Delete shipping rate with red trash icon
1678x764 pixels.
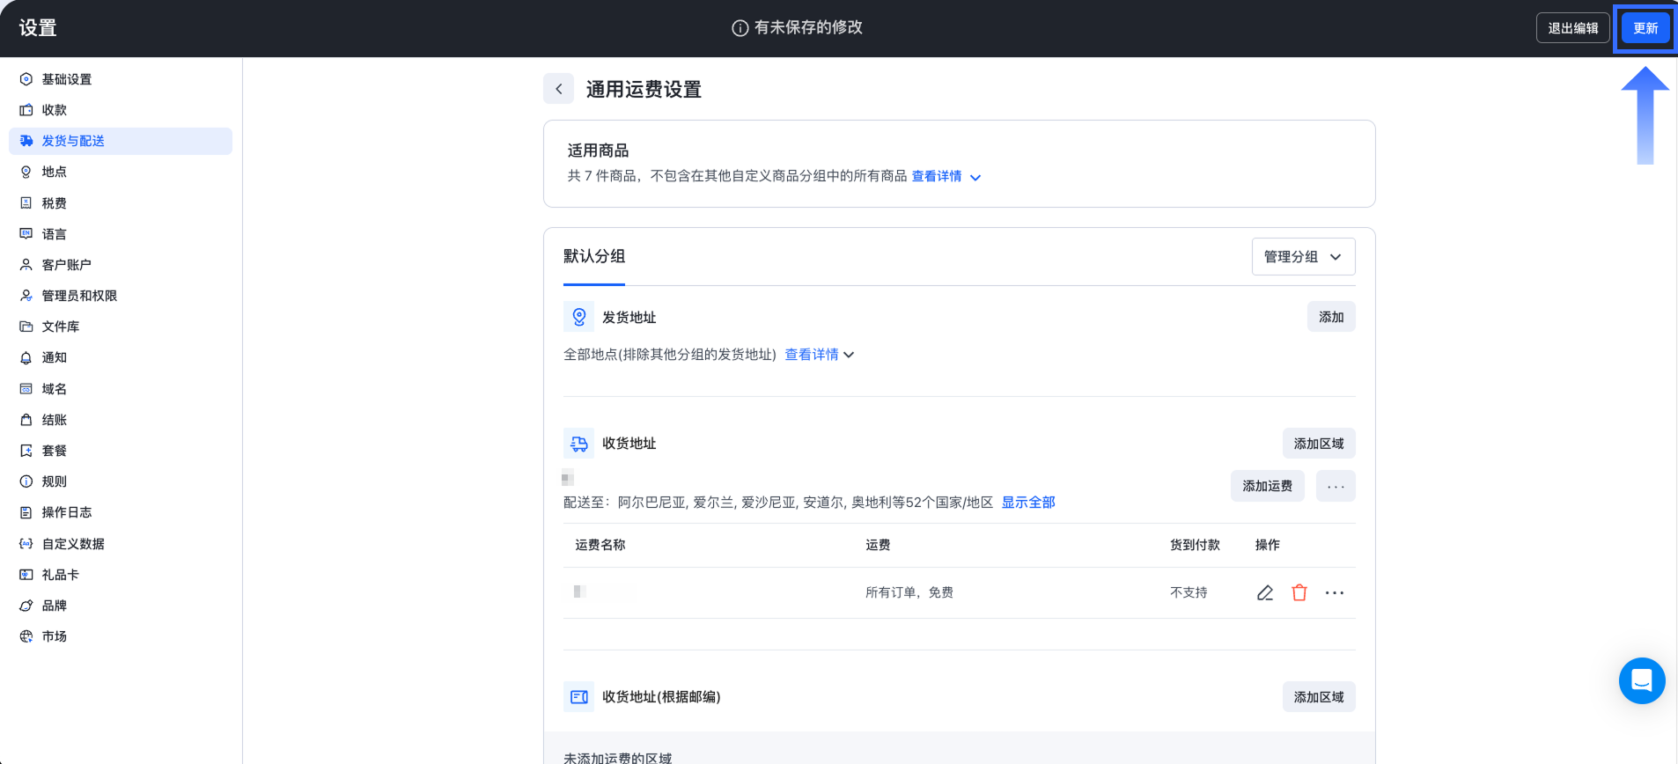[x=1299, y=593]
